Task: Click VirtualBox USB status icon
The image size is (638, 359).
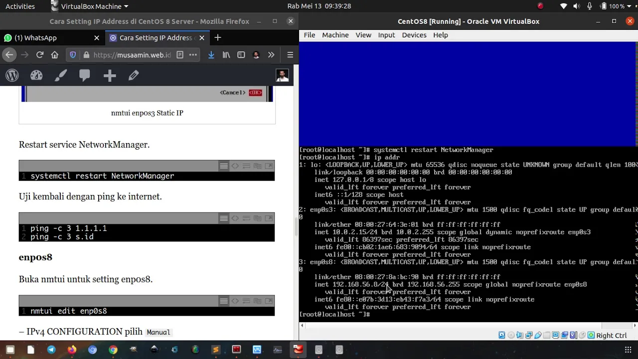Action: pyautogui.click(x=538, y=335)
